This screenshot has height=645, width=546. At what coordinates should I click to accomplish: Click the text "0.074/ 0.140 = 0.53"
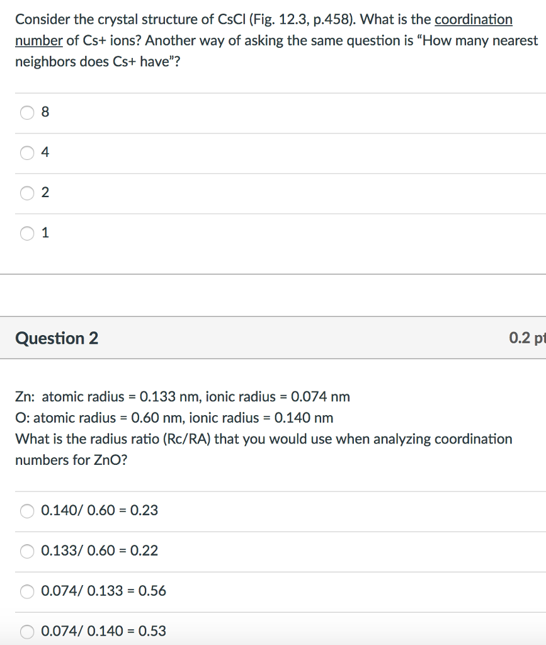pyautogui.click(x=103, y=631)
